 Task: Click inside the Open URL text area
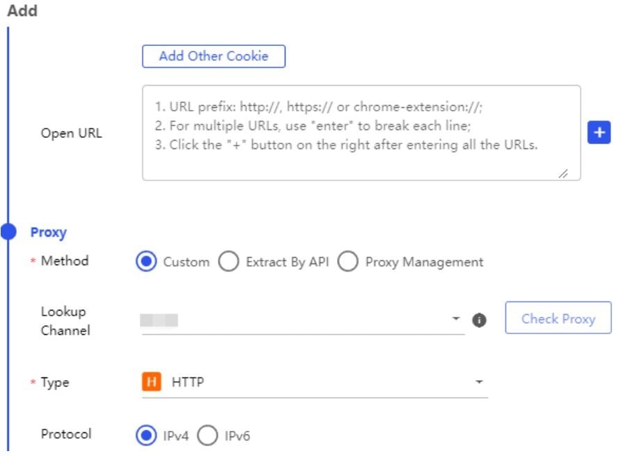click(x=361, y=133)
